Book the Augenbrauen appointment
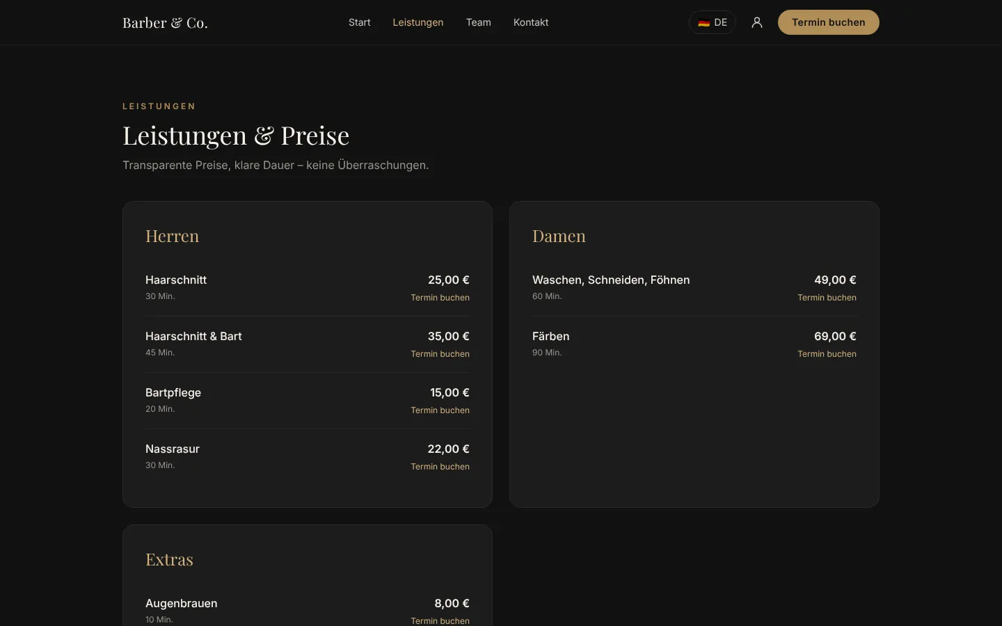This screenshot has width=1002, height=626. pos(440,620)
